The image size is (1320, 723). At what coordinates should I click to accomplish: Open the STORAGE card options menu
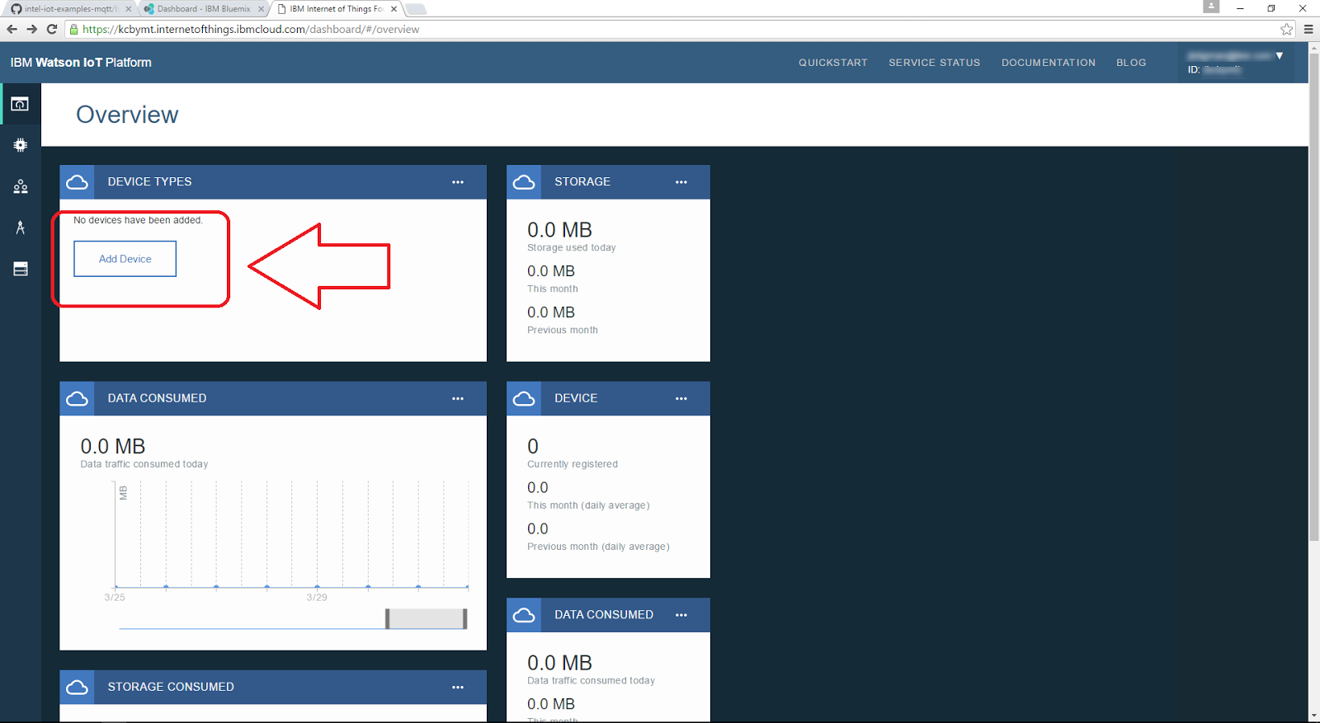(681, 182)
